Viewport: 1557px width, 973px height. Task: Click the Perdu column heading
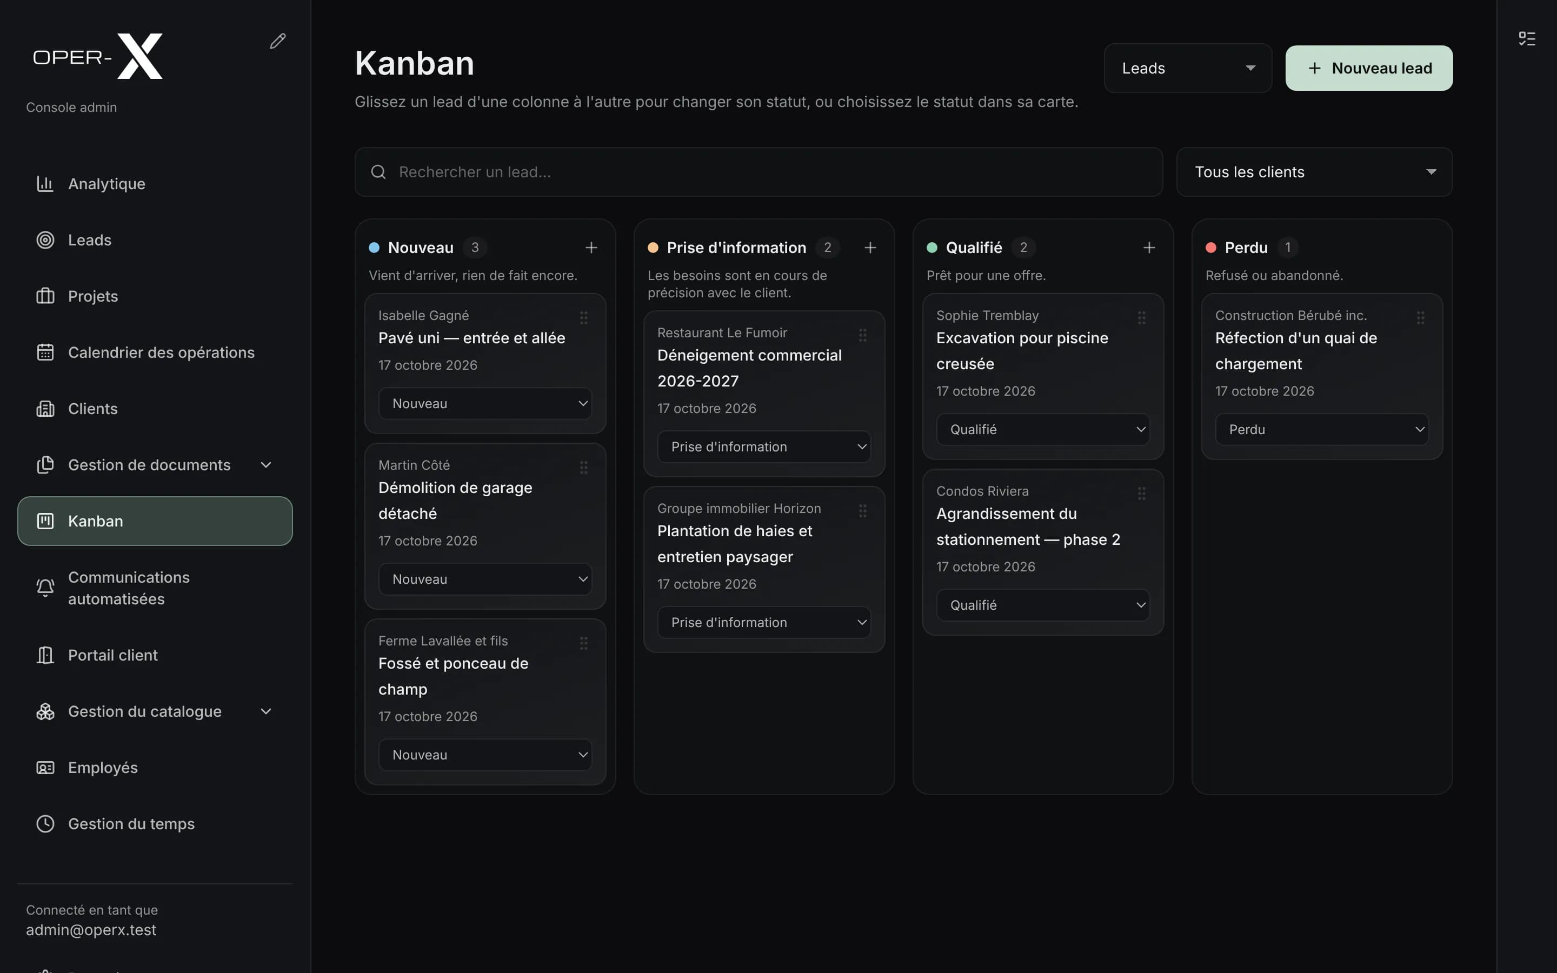pyautogui.click(x=1246, y=248)
